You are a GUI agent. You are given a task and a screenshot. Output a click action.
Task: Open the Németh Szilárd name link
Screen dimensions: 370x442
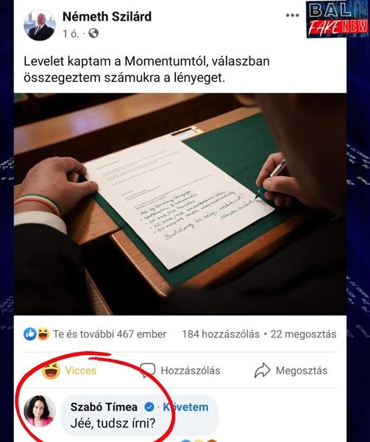coord(107,17)
